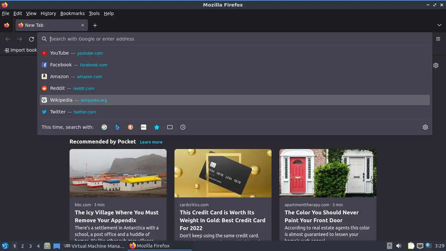Click the pinned Firefox View icon

(x=7, y=25)
